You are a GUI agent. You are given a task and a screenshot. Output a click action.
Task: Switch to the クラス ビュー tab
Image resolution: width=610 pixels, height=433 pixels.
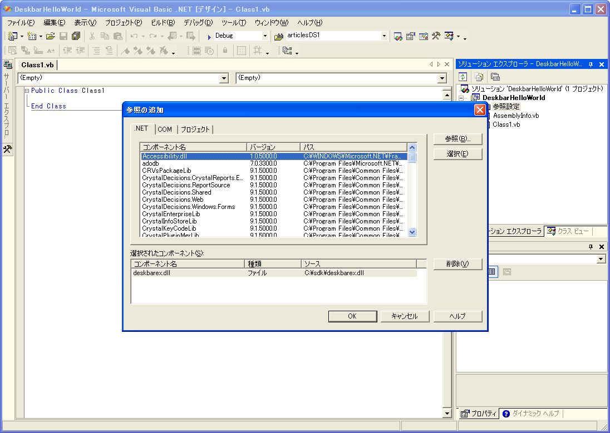(568, 231)
